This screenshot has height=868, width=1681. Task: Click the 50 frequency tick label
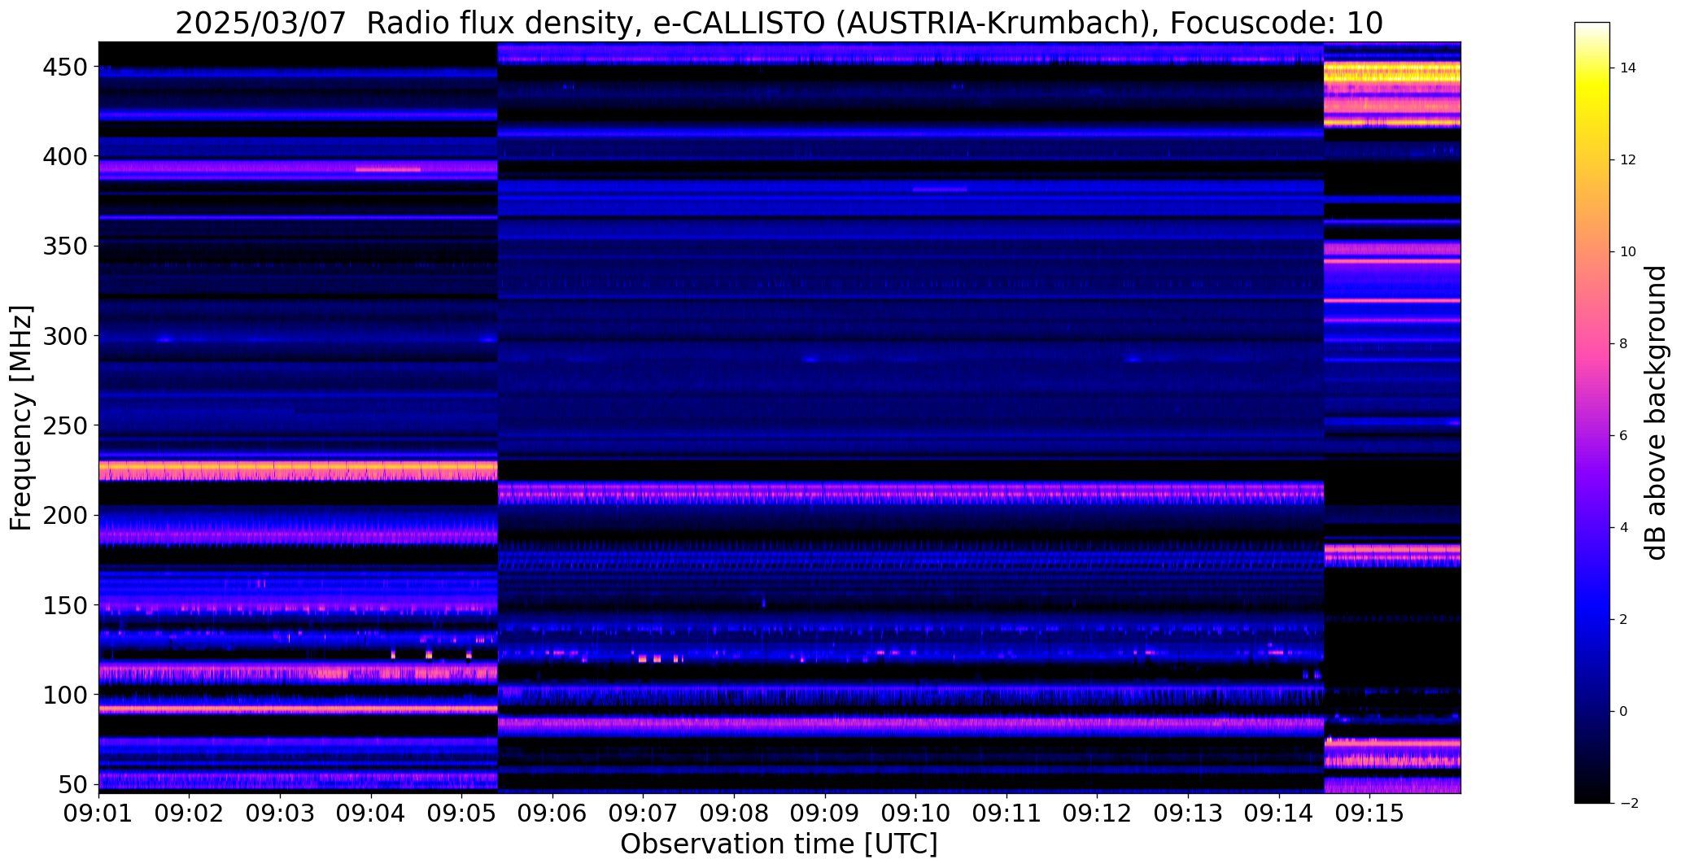pyautogui.click(x=72, y=784)
